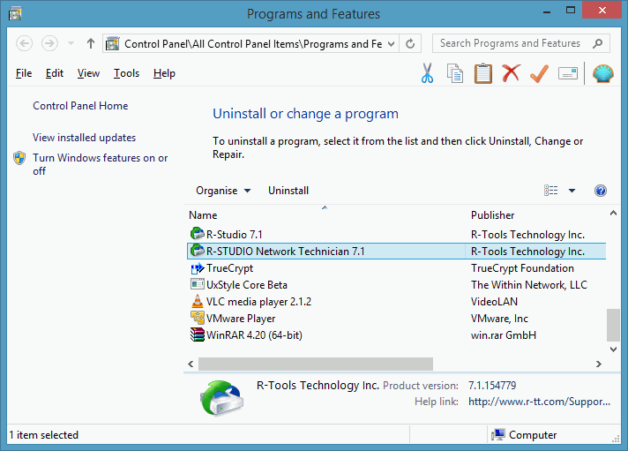Open the R-Tools support help link
Screen dimensions: 628x451
pos(539,402)
